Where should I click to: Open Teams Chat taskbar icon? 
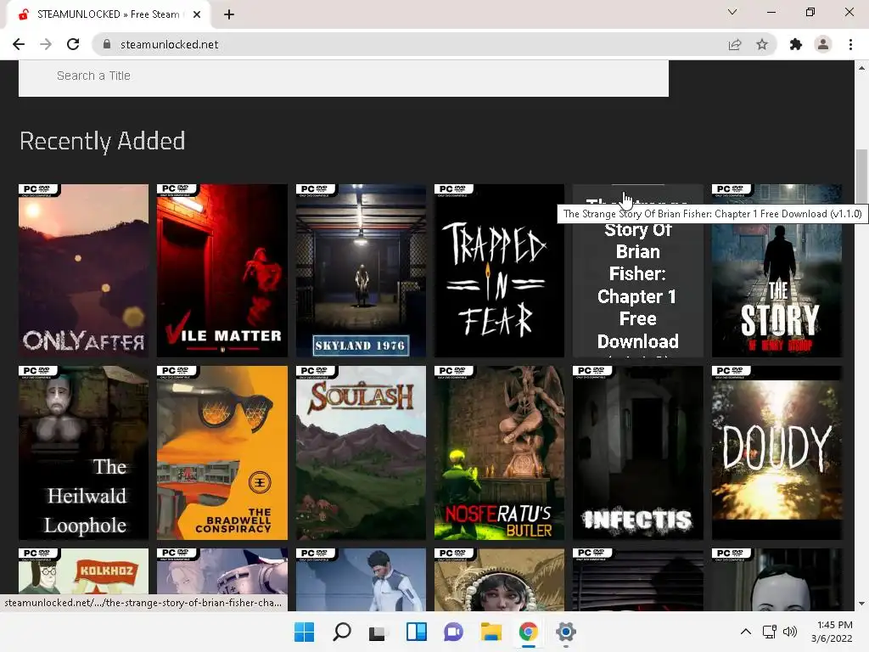coord(453,632)
